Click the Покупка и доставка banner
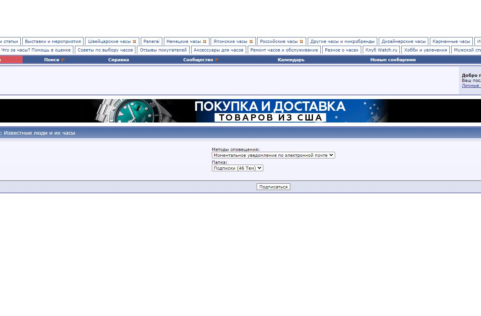The width and height of the screenshot is (481, 316). 240,111
